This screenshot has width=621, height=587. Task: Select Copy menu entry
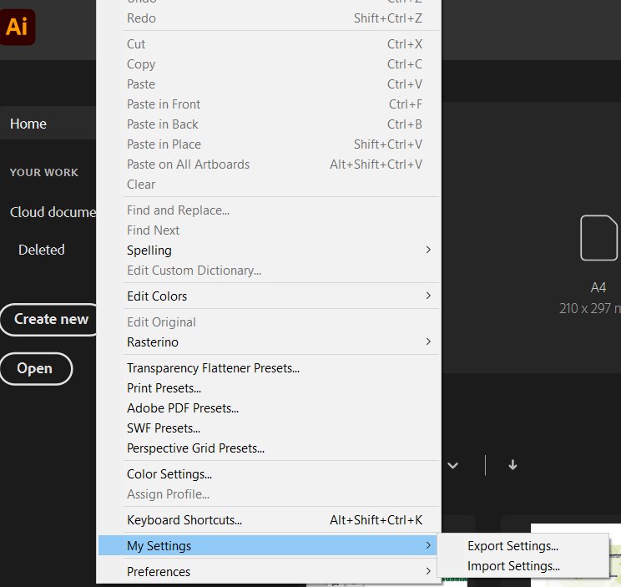tap(268, 63)
